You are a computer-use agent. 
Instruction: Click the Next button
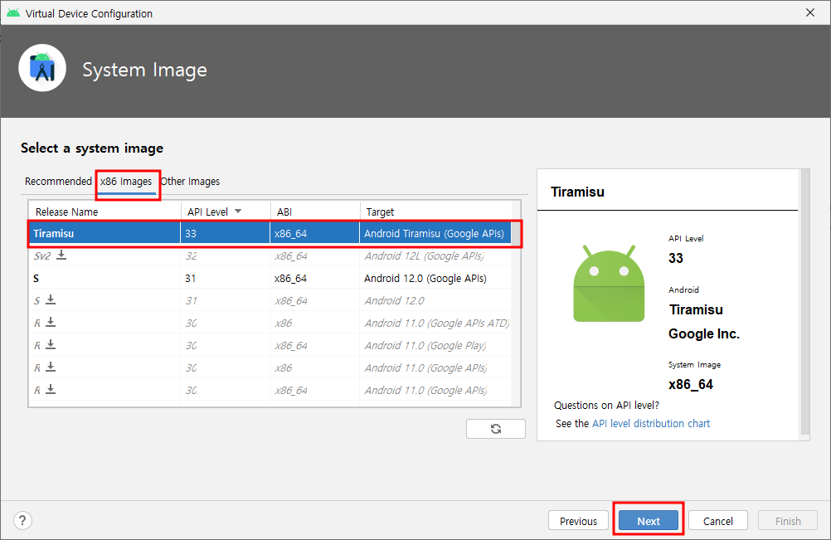tap(649, 521)
